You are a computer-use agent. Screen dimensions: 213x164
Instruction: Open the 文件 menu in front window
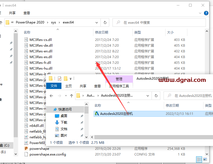[54, 86]
